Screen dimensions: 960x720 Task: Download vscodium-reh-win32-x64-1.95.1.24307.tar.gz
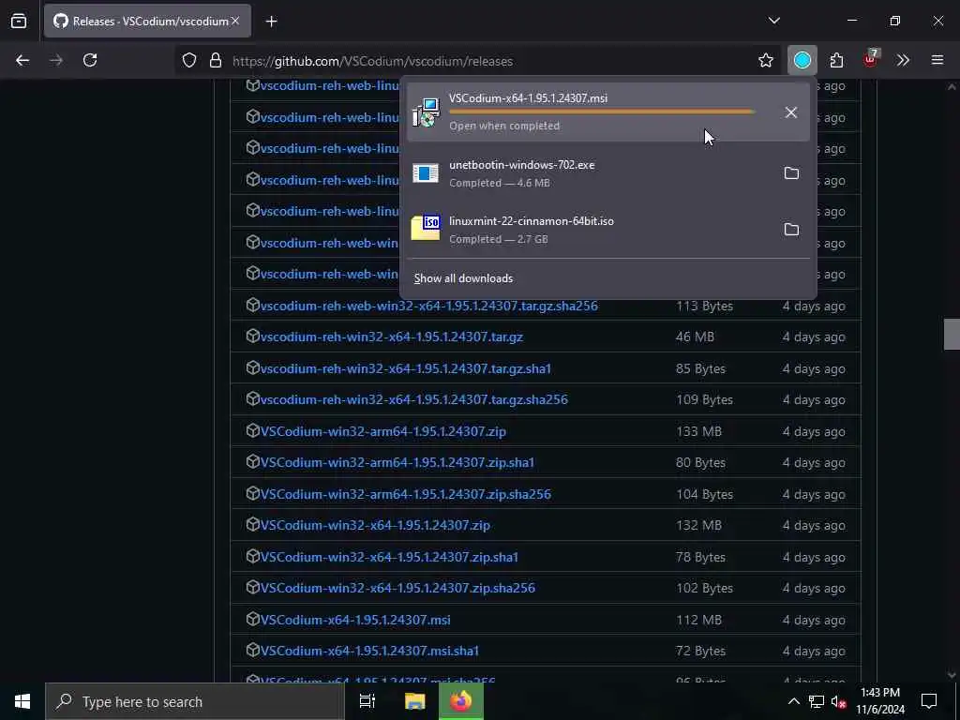point(391,337)
